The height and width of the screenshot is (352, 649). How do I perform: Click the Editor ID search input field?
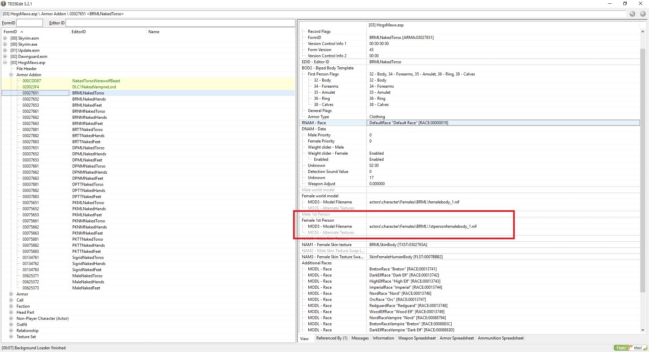pos(181,23)
